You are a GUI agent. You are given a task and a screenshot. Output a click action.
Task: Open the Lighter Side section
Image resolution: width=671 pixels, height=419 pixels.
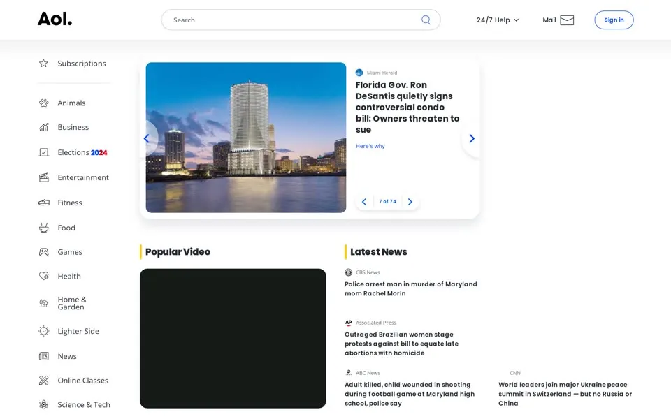coord(78,331)
